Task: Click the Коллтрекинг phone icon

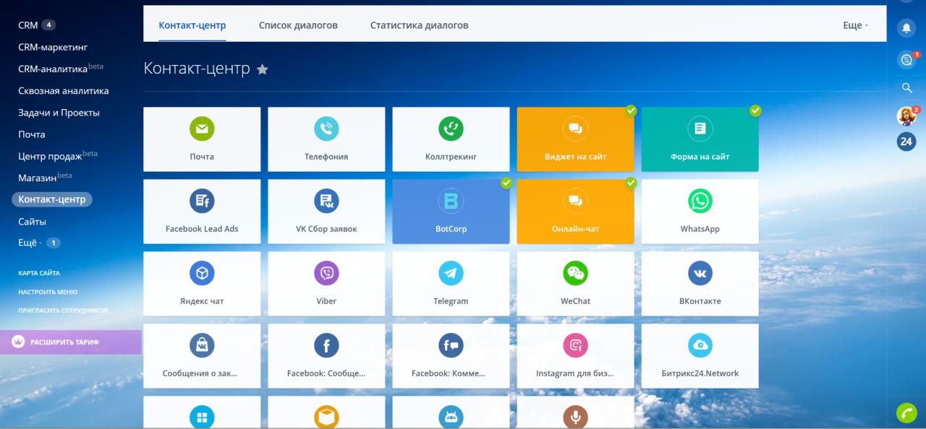Action: pyautogui.click(x=451, y=129)
